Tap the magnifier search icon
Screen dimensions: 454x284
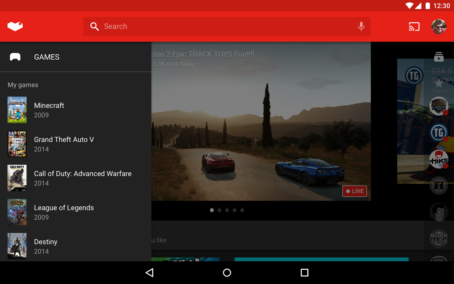(95, 27)
